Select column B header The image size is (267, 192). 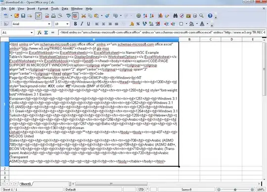189,40
